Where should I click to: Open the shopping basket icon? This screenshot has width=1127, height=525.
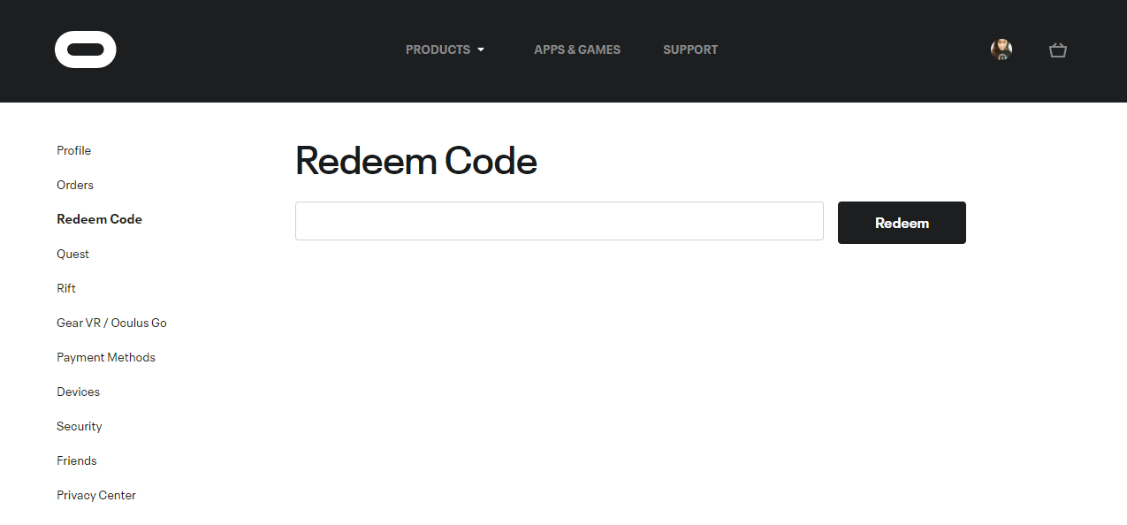(x=1058, y=50)
